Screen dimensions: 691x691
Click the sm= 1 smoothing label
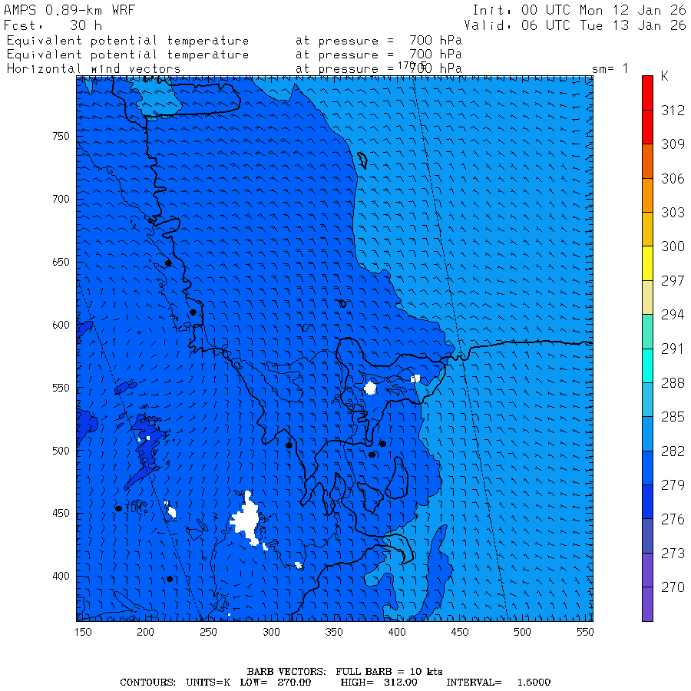(x=610, y=69)
